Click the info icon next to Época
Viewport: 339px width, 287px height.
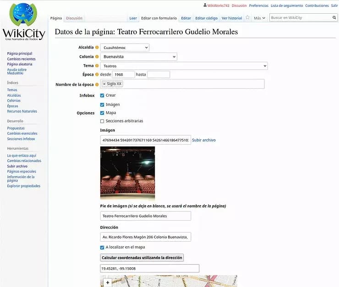click(97, 75)
